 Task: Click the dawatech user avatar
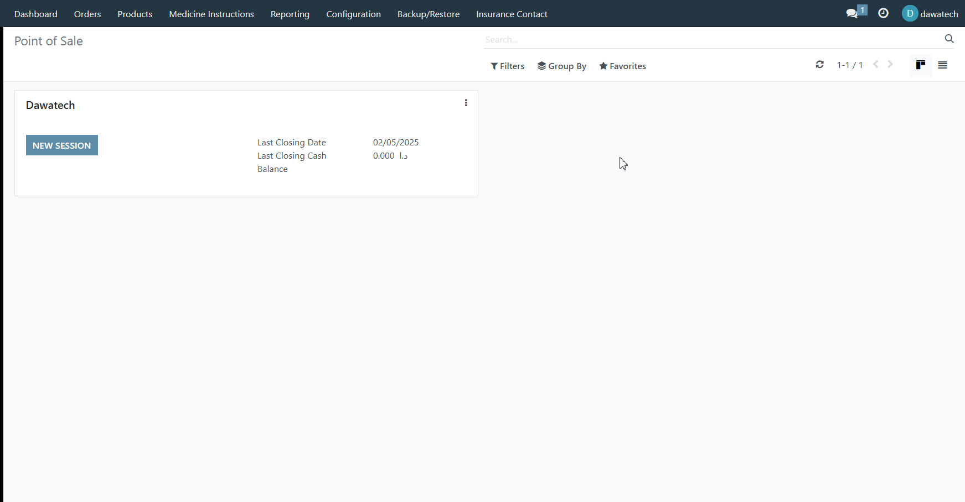[910, 13]
